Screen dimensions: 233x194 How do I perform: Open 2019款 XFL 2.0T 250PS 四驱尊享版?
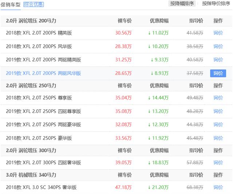tap(43, 111)
